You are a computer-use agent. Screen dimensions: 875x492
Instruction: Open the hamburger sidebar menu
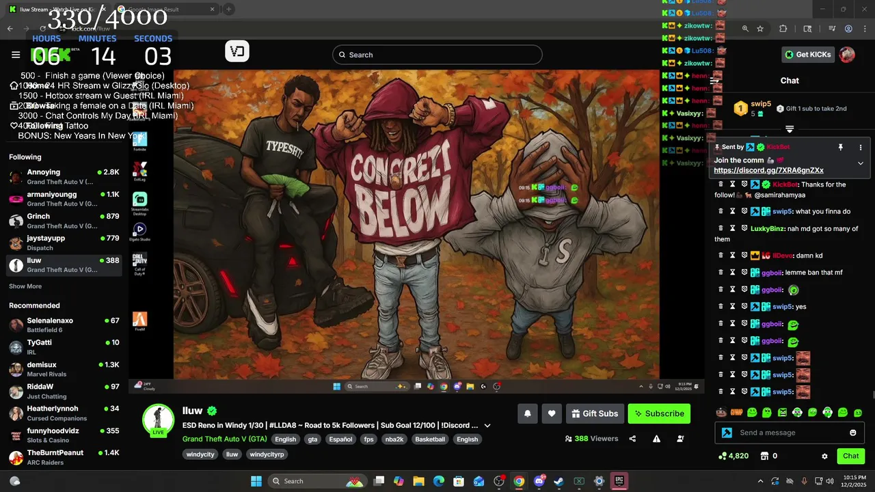click(16, 55)
